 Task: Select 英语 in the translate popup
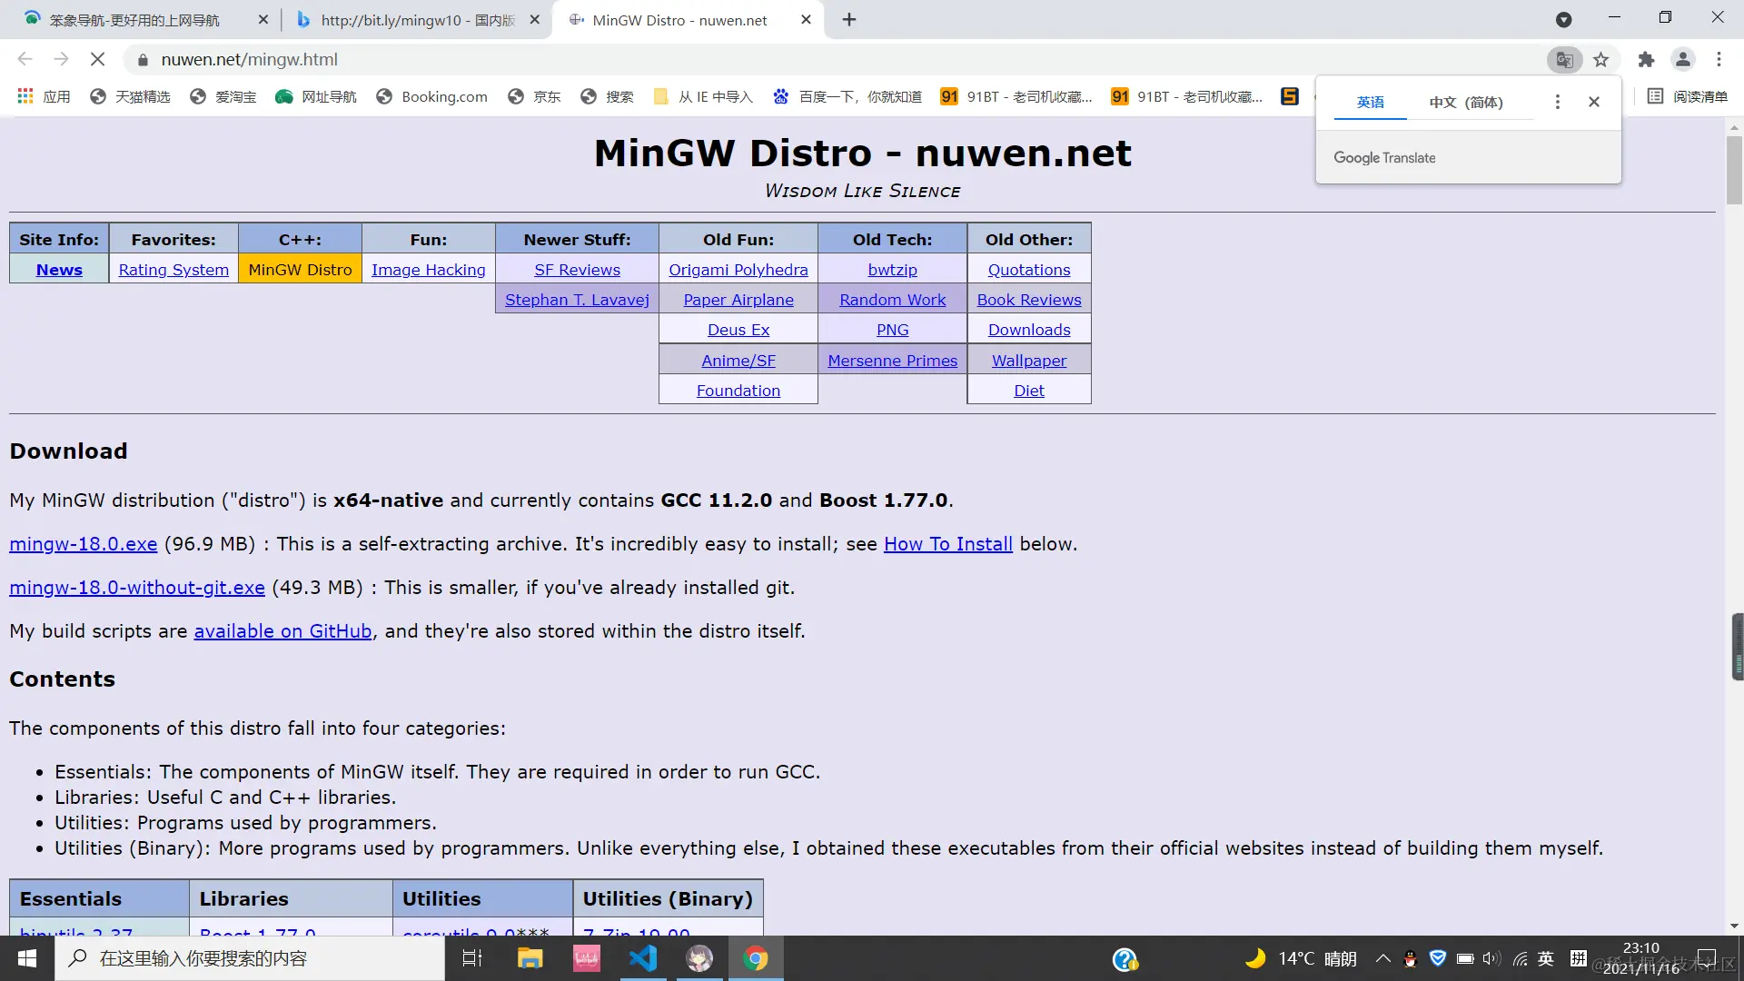tap(1371, 103)
